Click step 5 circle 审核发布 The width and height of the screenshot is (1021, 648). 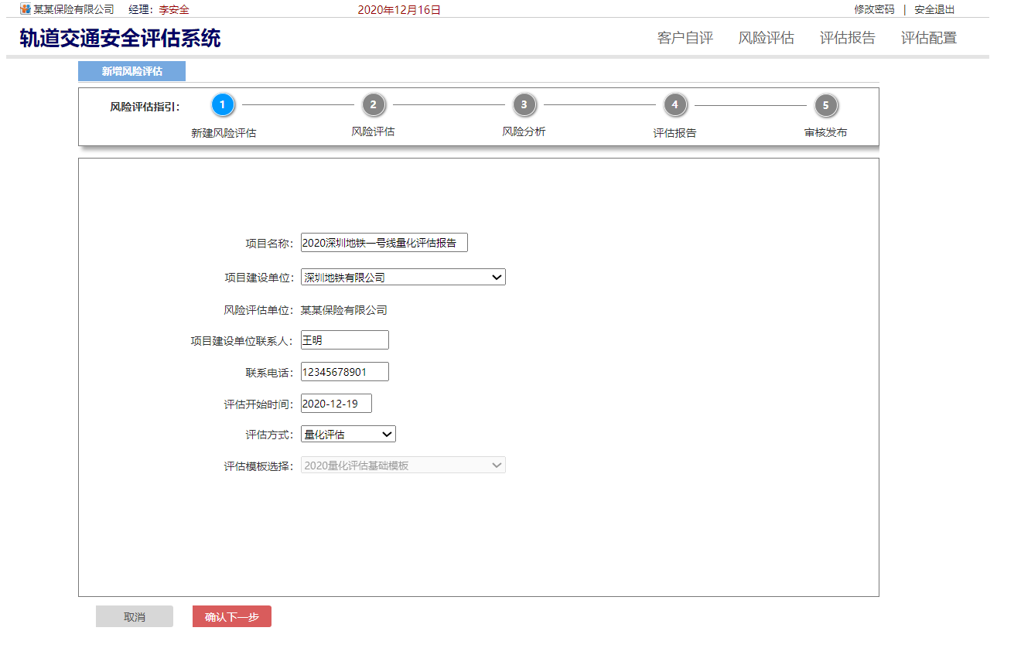tap(825, 104)
